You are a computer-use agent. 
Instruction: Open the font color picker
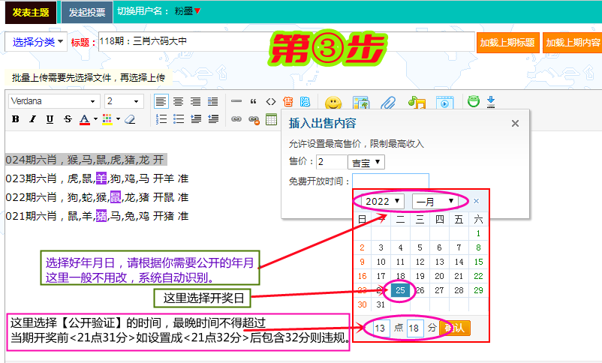tap(85, 119)
